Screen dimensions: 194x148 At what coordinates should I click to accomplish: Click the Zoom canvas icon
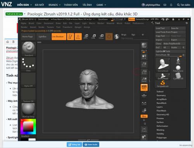[x=144, y=64]
